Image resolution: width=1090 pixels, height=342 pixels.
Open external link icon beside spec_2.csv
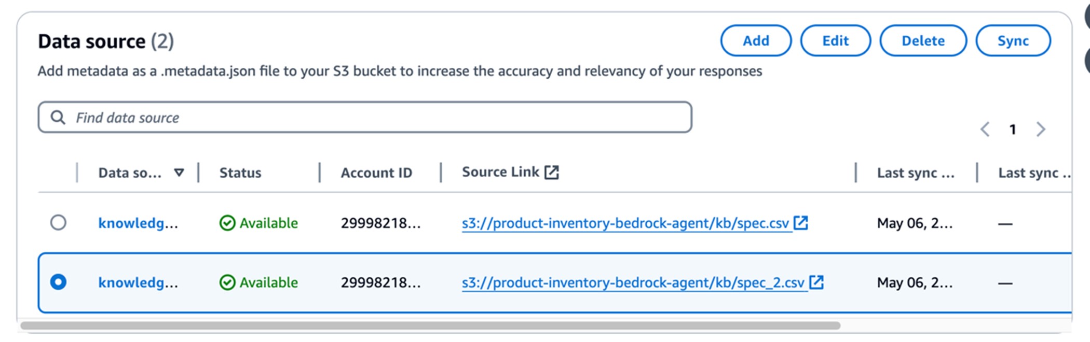(x=816, y=282)
